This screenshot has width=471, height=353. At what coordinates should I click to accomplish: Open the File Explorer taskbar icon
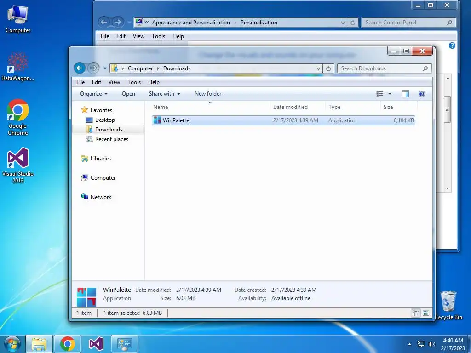point(39,344)
